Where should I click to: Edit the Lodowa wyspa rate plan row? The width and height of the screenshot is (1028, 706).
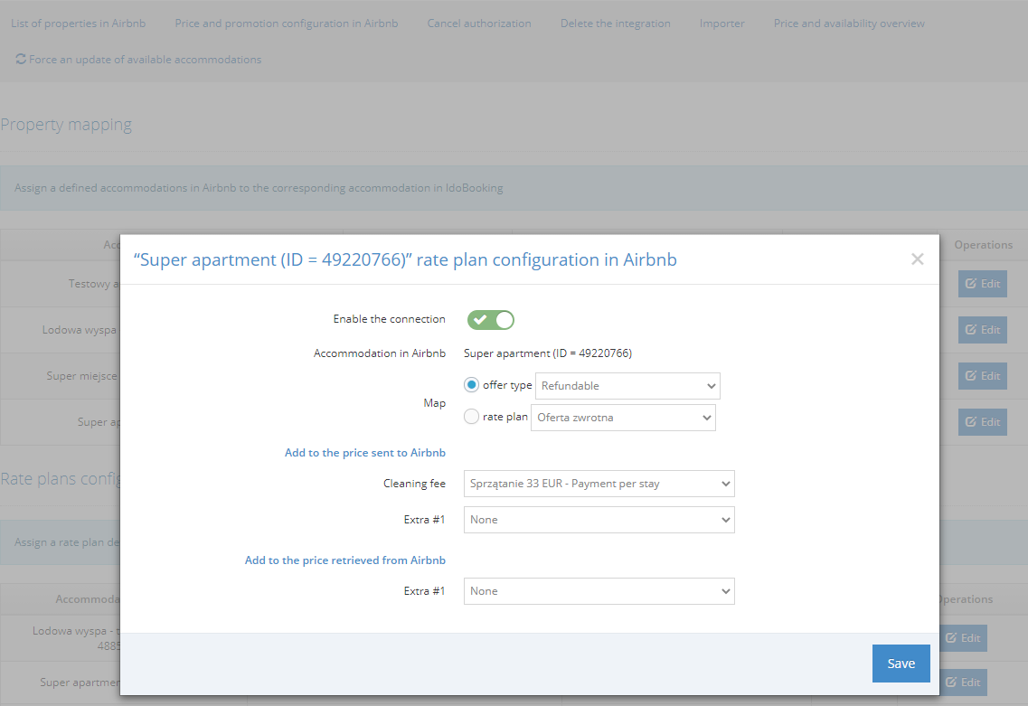coord(963,638)
